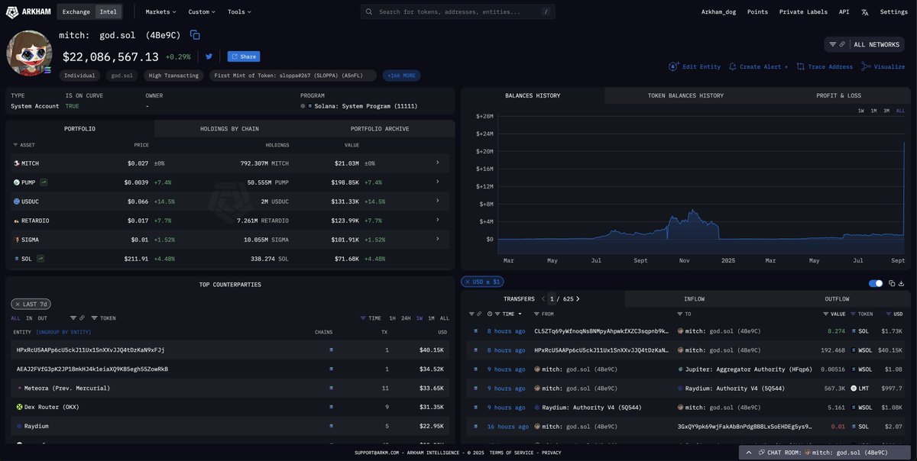Viewport: 917px width, 461px height.
Task: Click the magnifier icon in the search bar
Action: pos(369,12)
